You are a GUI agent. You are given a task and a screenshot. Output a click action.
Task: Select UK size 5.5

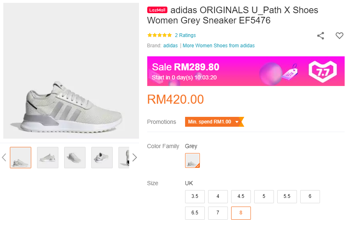(287, 197)
